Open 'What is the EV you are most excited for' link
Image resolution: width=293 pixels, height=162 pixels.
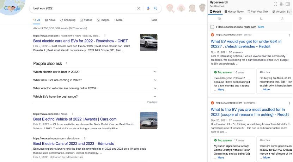tap(250, 112)
